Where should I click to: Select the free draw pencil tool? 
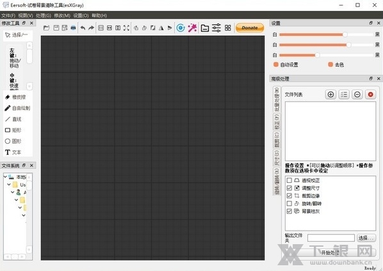[17, 108]
